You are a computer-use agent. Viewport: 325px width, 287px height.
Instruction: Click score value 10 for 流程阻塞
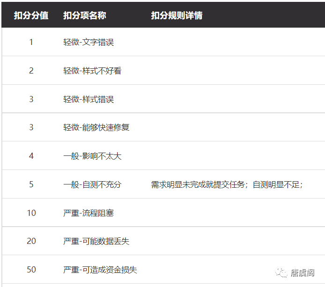pos(31,213)
